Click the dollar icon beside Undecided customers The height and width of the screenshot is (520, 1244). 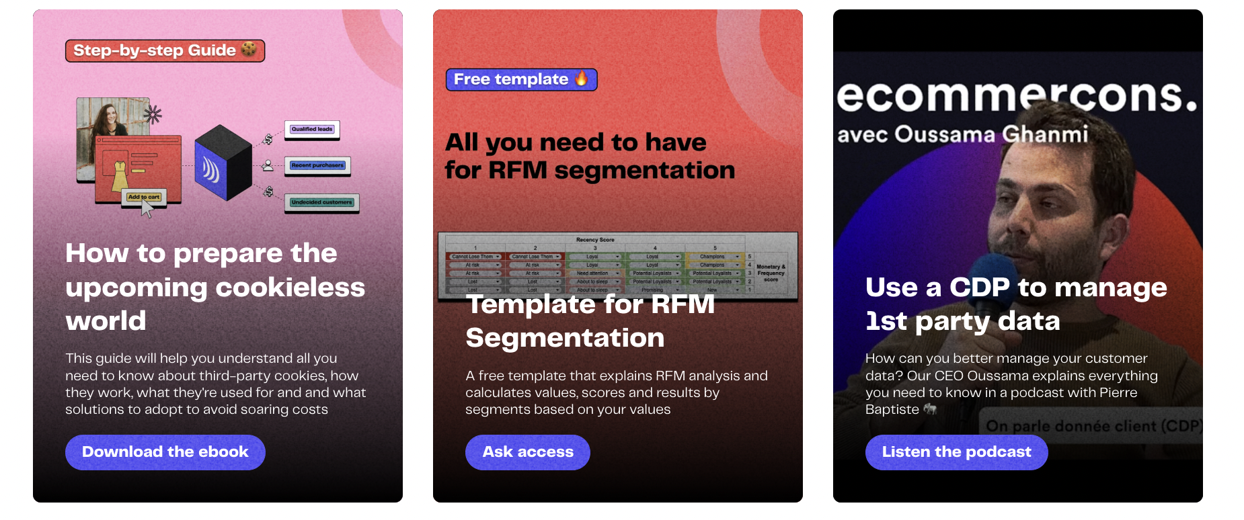coord(268,191)
